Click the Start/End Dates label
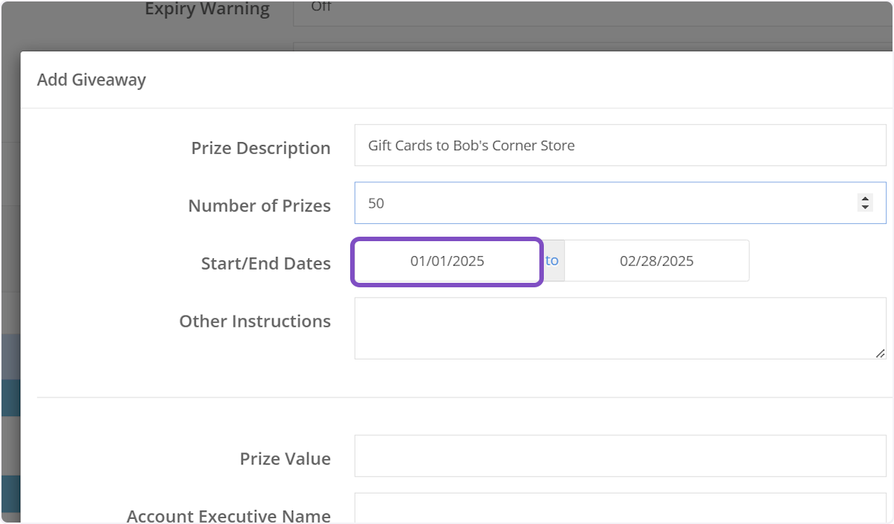 point(266,263)
